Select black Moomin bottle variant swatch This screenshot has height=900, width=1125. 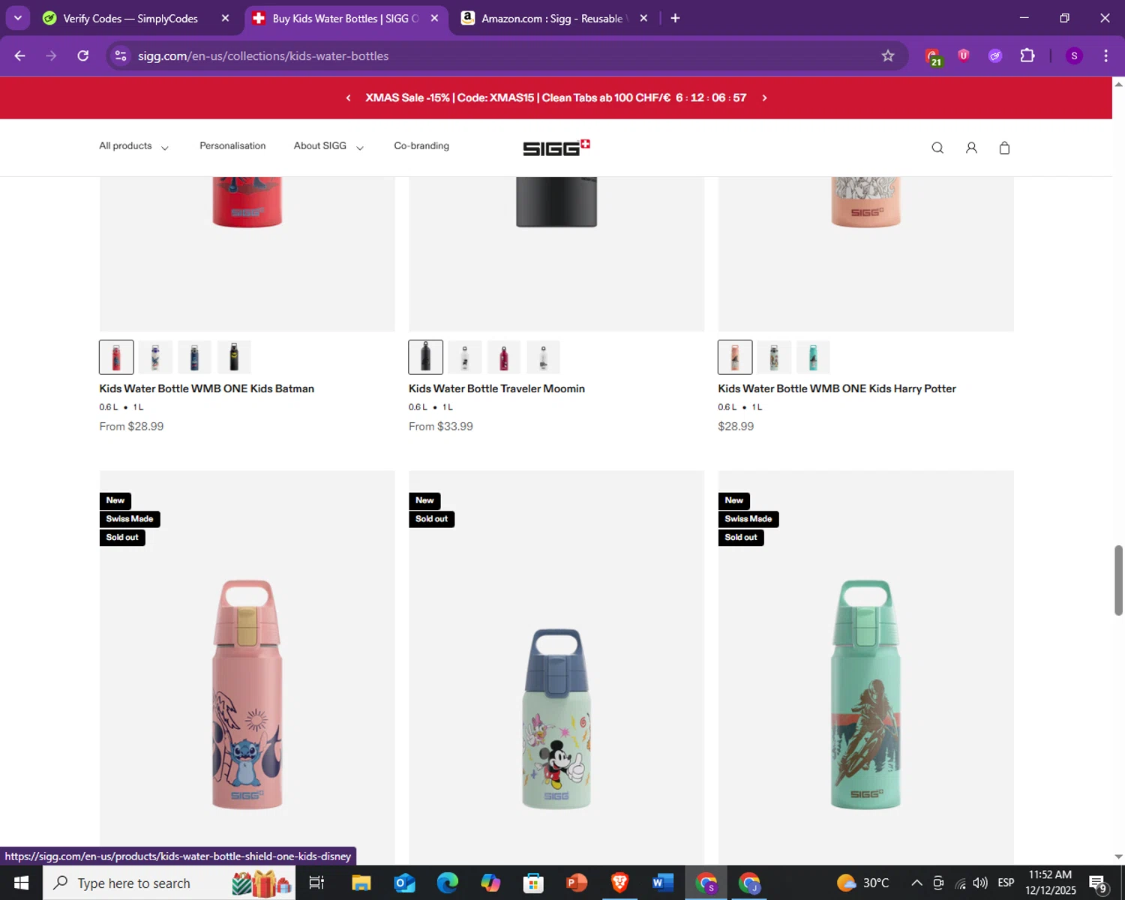pos(425,357)
